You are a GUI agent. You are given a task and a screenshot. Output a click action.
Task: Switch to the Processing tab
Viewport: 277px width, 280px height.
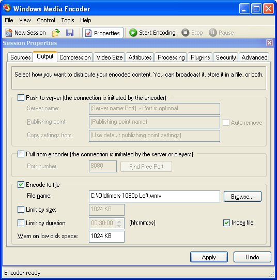[x=171, y=57]
